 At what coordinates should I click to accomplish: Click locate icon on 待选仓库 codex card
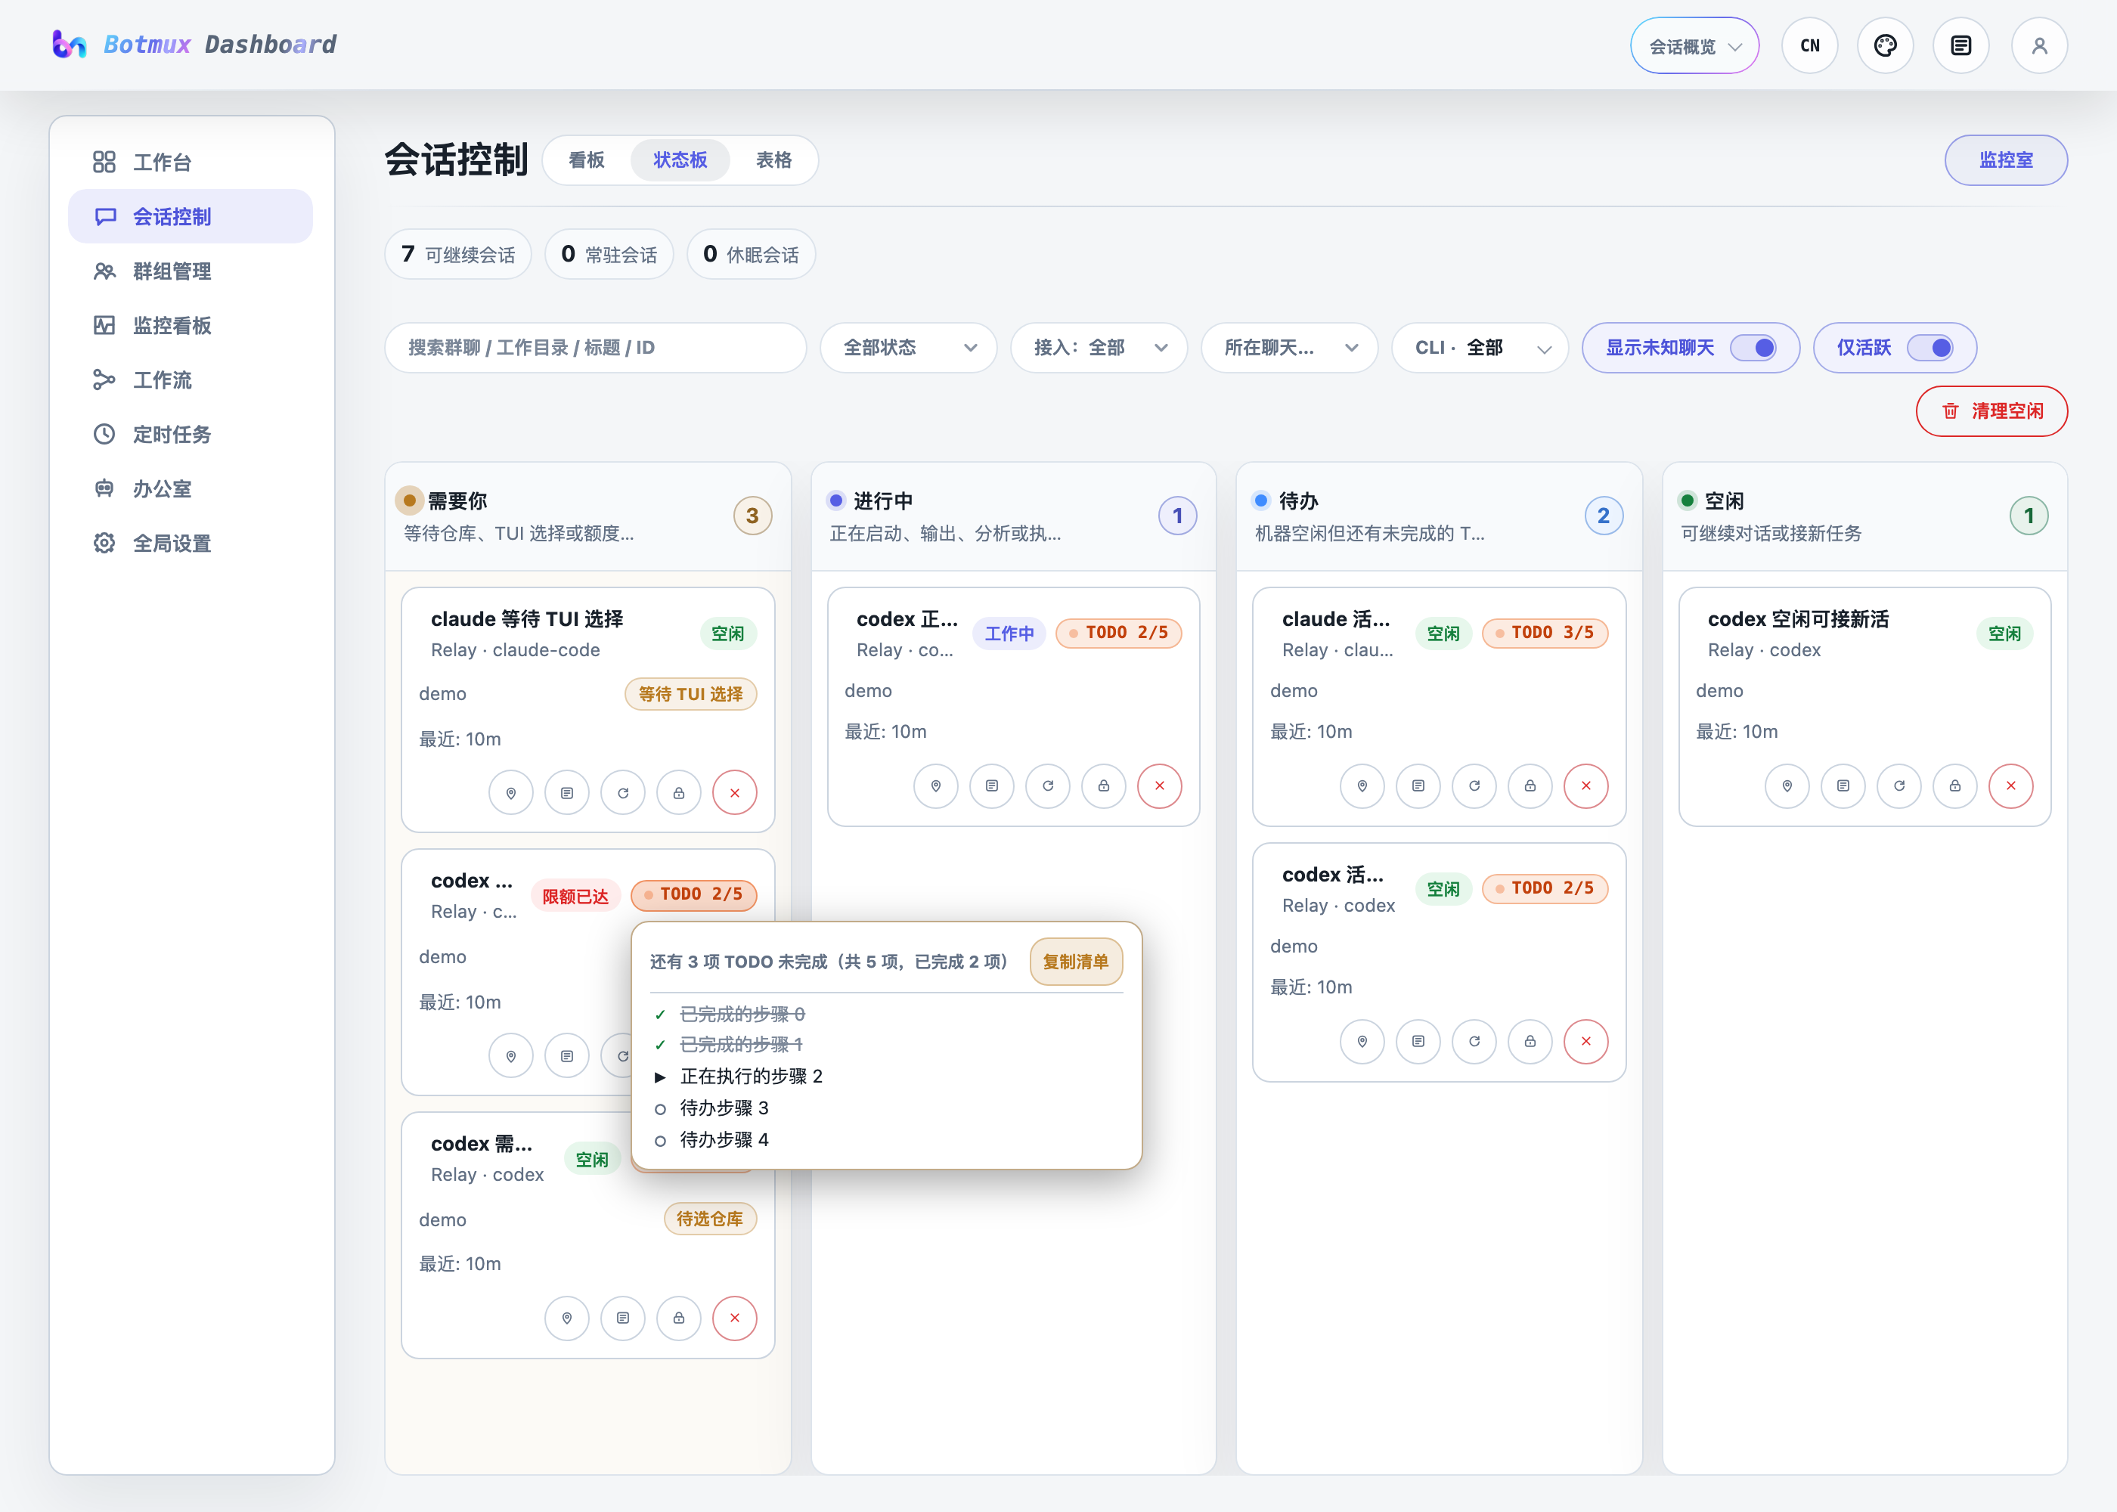tap(567, 1318)
